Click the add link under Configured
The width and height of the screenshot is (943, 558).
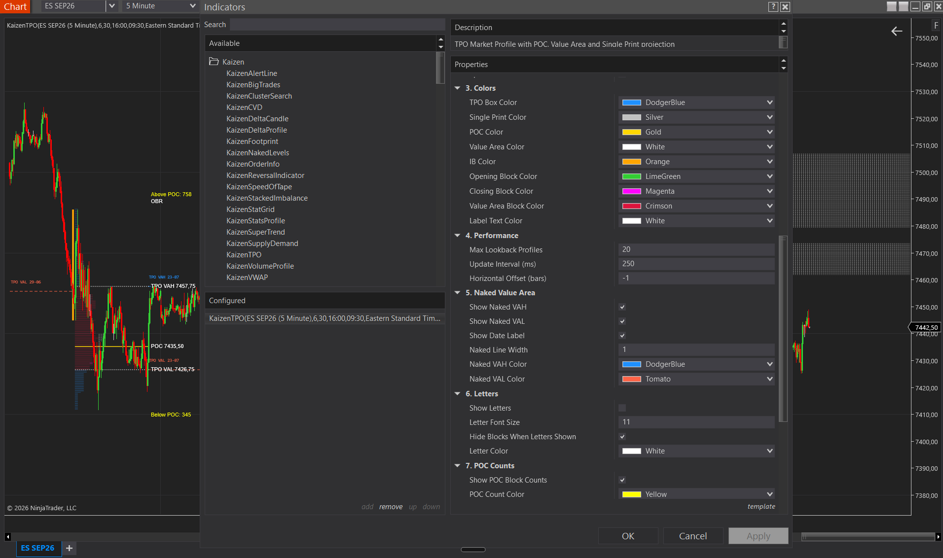[367, 507]
